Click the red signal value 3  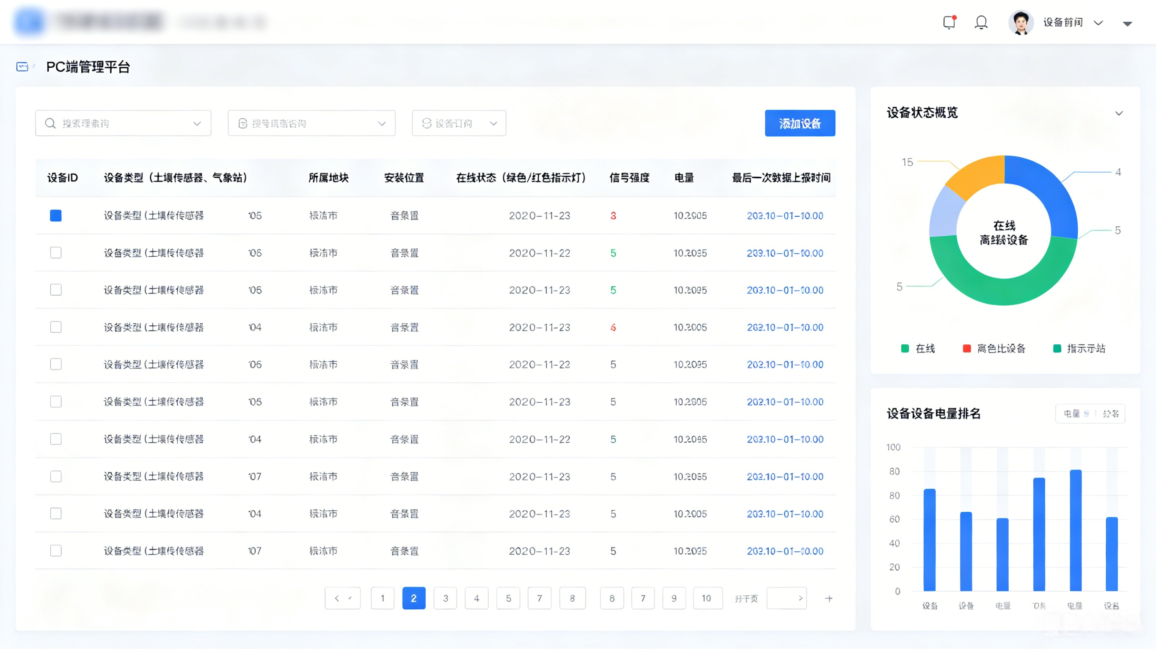[x=613, y=215]
